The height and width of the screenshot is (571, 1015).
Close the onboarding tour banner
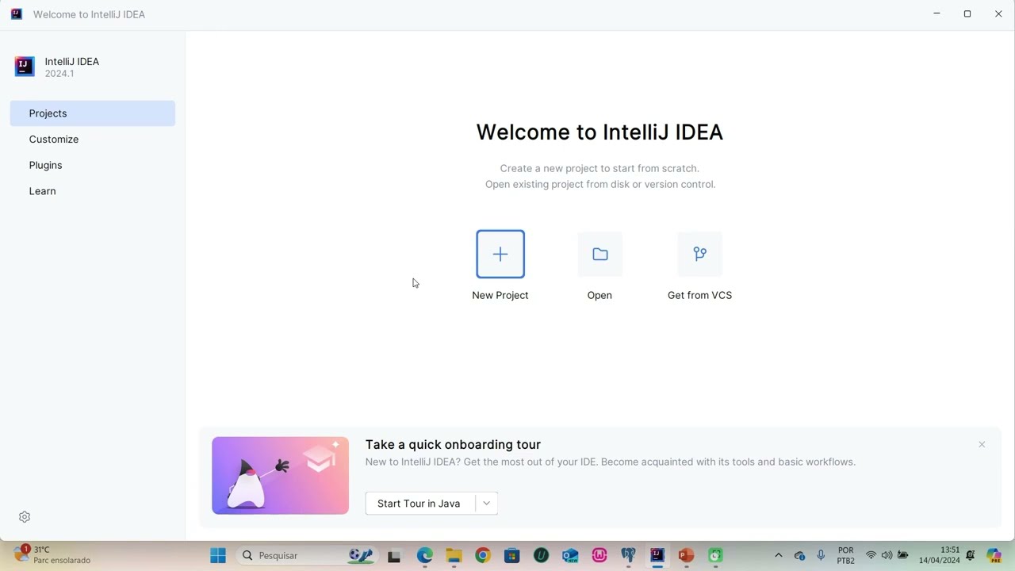(982, 445)
